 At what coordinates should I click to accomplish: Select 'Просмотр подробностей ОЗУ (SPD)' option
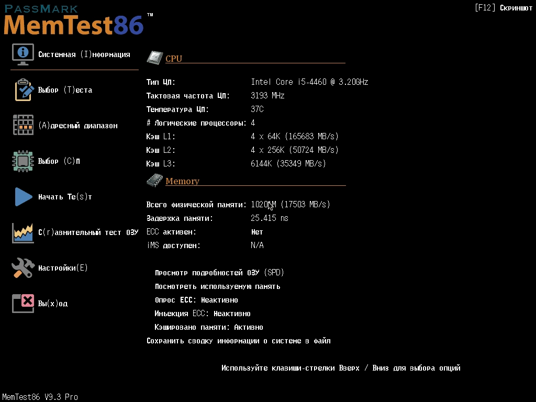pyautogui.click(x=219, y=272)
